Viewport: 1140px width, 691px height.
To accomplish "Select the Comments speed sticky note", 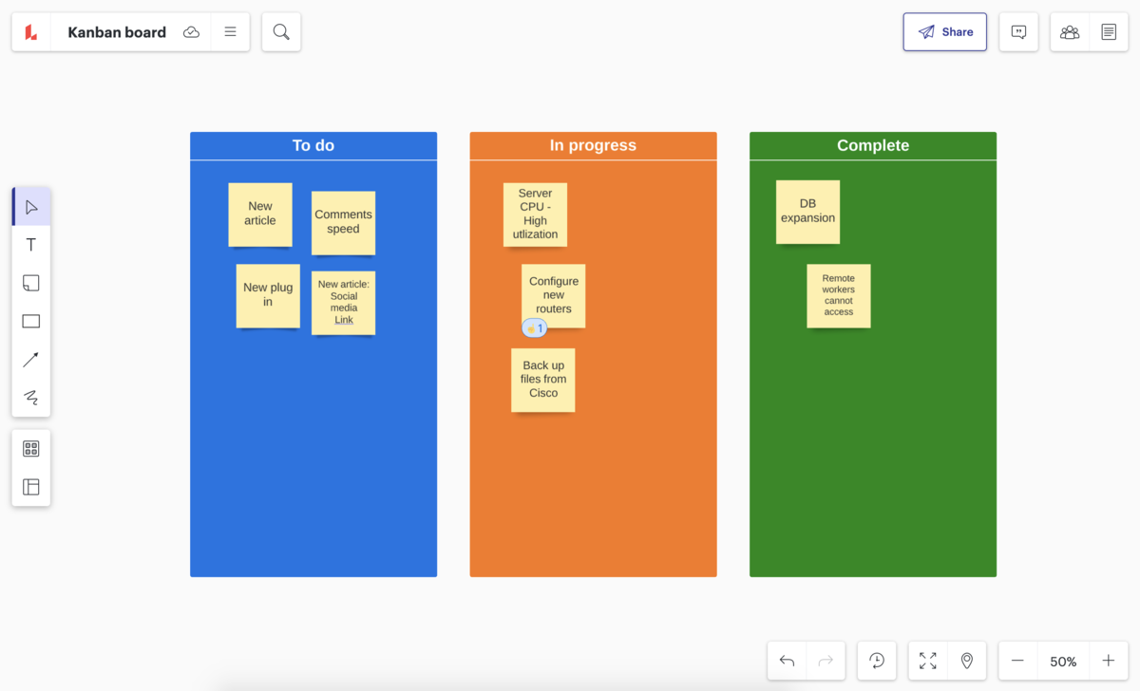I will tap(343, 222).
